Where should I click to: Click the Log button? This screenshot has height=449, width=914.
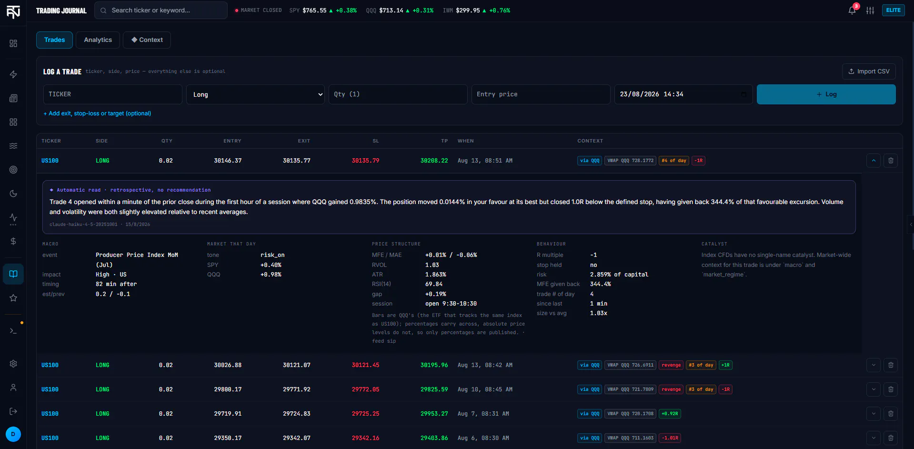pos(826,94)
